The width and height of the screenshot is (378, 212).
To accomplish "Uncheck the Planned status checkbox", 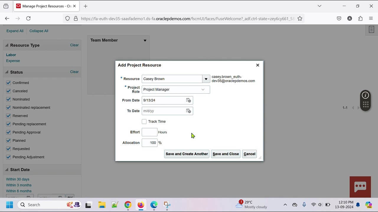I will (x=8, y=140).
